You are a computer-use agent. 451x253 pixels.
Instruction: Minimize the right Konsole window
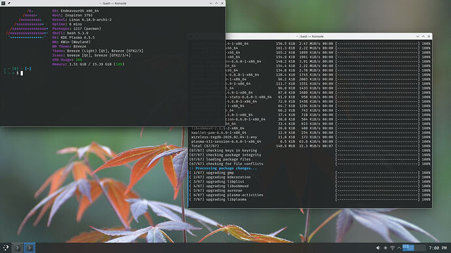(418, 37)
